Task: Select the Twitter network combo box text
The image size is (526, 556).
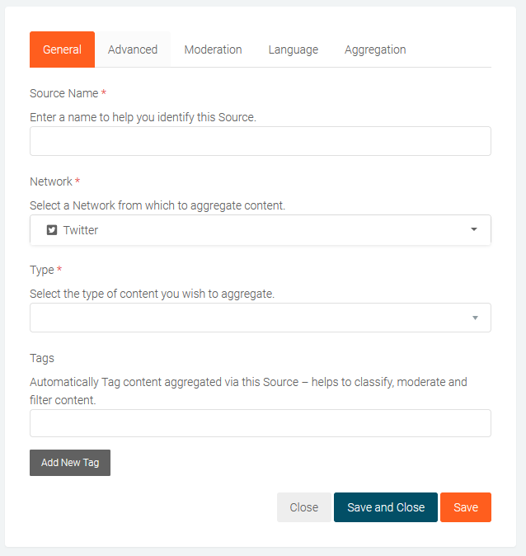Action: [x=81, y=230]
